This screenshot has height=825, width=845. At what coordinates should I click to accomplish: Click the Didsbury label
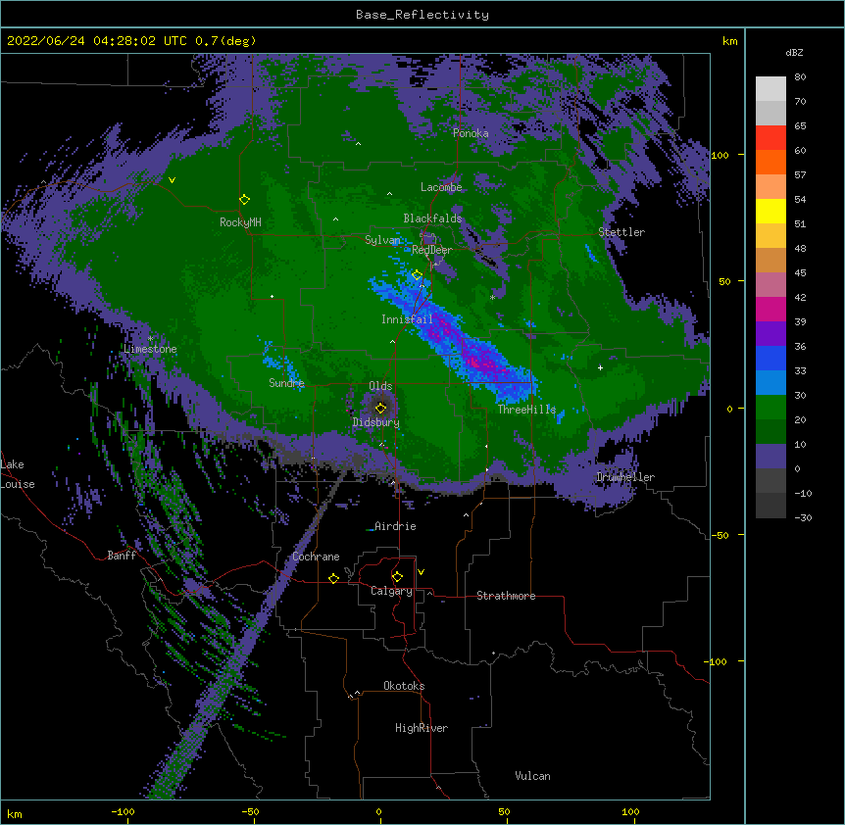[376, 422]
